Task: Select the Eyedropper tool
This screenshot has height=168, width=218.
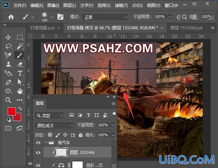Action: tap(8, 55)
